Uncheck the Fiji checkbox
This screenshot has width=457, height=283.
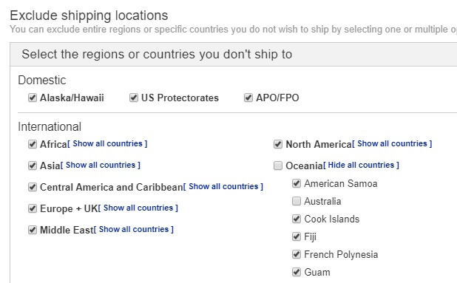[297, 236]
